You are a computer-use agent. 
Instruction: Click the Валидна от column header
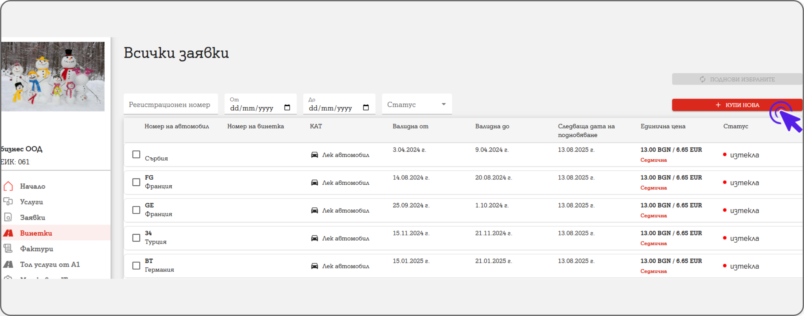point(410,126)
